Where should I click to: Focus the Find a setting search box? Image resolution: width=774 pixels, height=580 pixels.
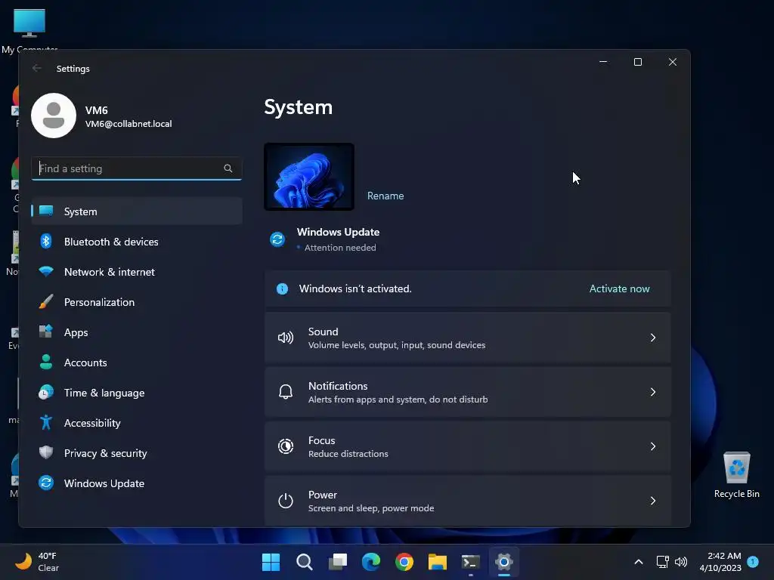(136, 168)
